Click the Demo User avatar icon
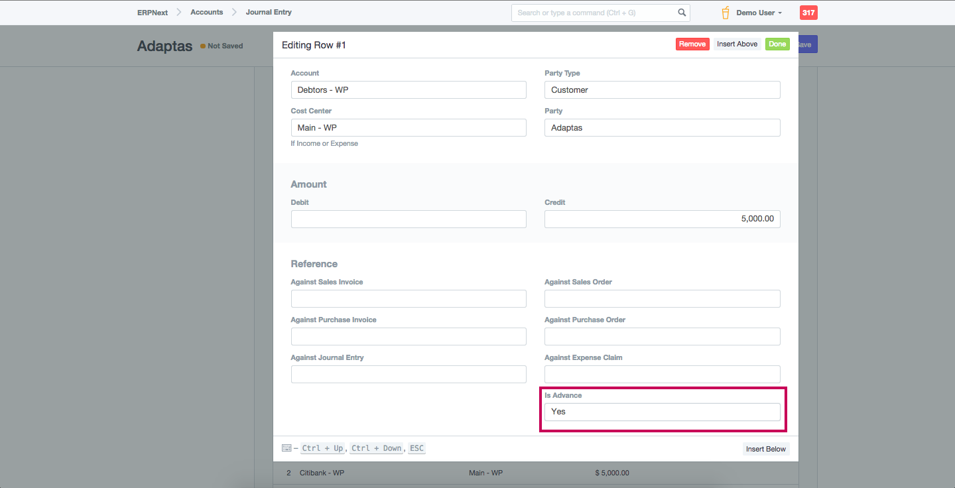The image size is (955, 488). click(x=726, y=13)
